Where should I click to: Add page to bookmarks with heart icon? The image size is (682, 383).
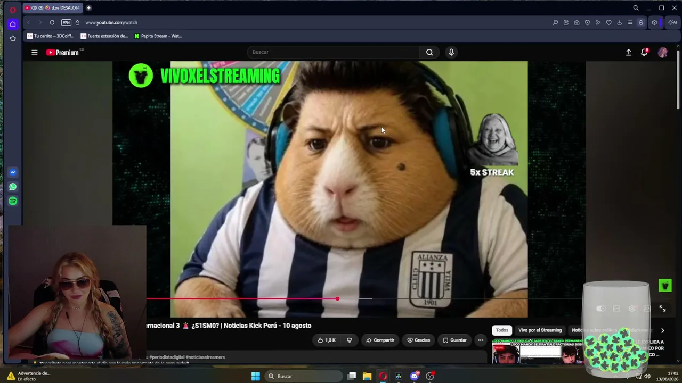pyautogui.click(x=608, y=22)
